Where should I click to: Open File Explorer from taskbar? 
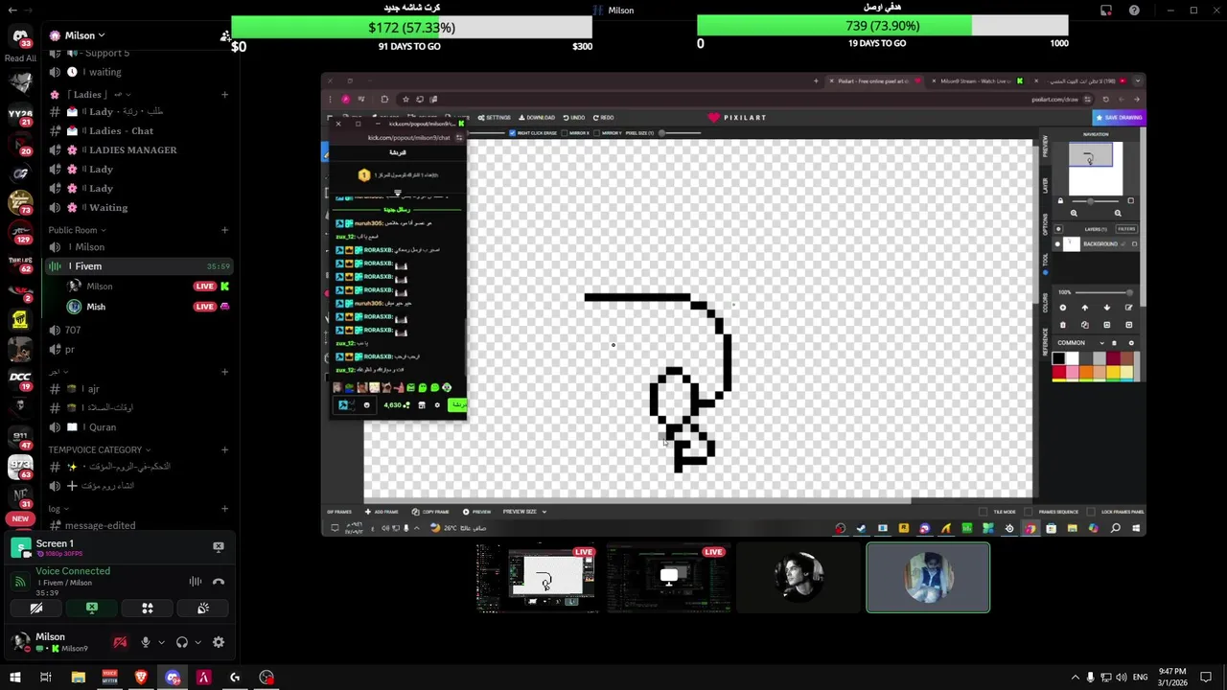pyautogui.click(x=78, y=678)
